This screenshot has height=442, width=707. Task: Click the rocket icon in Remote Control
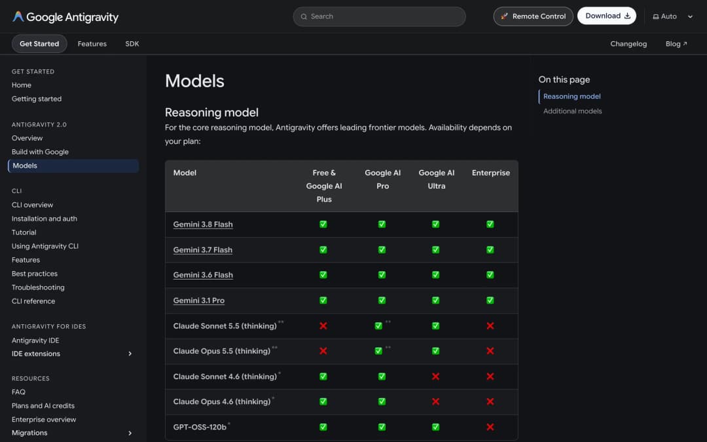point(504,16)
